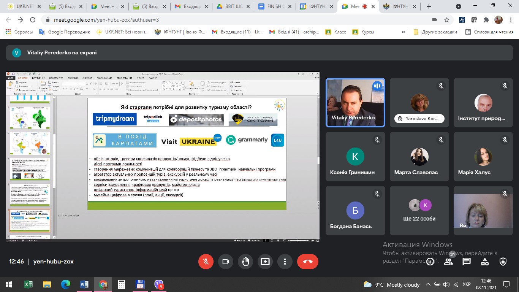Viewport: 519px width, 292px height.
Task: Click the red leave call button
Action: [307, 262]
